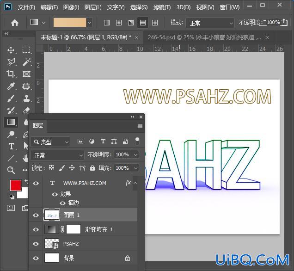The height and width of the screenshot is (271, 294).
Task: Choose linear gradient style
Action: pyautogui.click(x=107, y=23)
